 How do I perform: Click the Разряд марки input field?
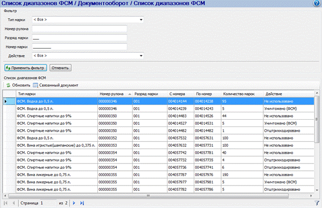click(x=80, y=38)
